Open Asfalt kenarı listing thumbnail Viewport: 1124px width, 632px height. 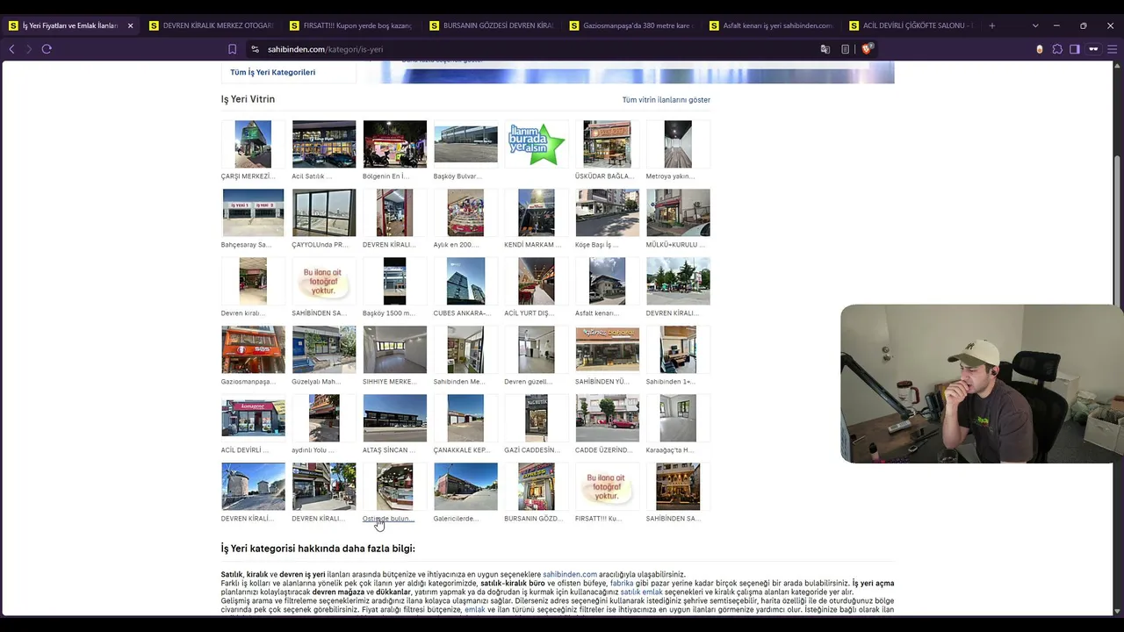click(608, 281)
